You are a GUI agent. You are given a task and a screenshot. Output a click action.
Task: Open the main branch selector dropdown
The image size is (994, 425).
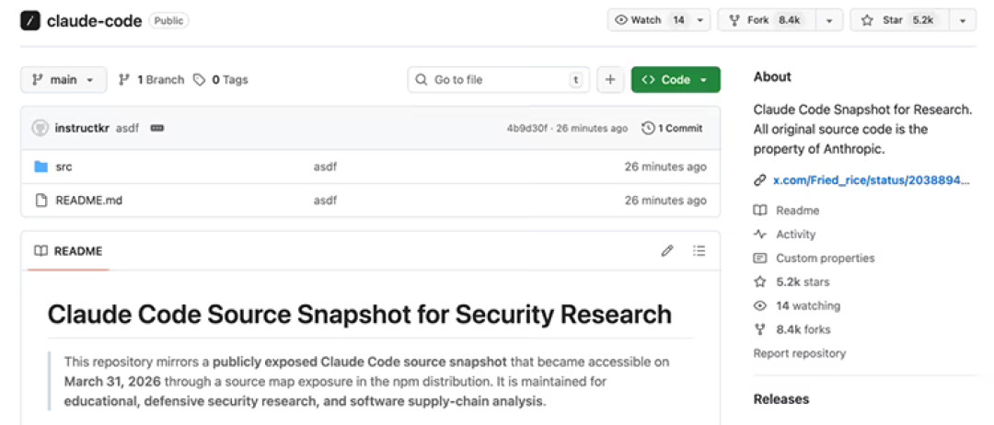coord(64,80)
